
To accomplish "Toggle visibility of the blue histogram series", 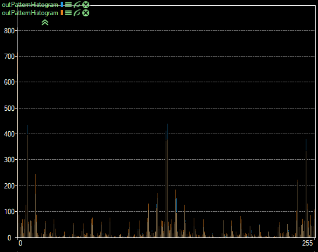I will point(77,5).
